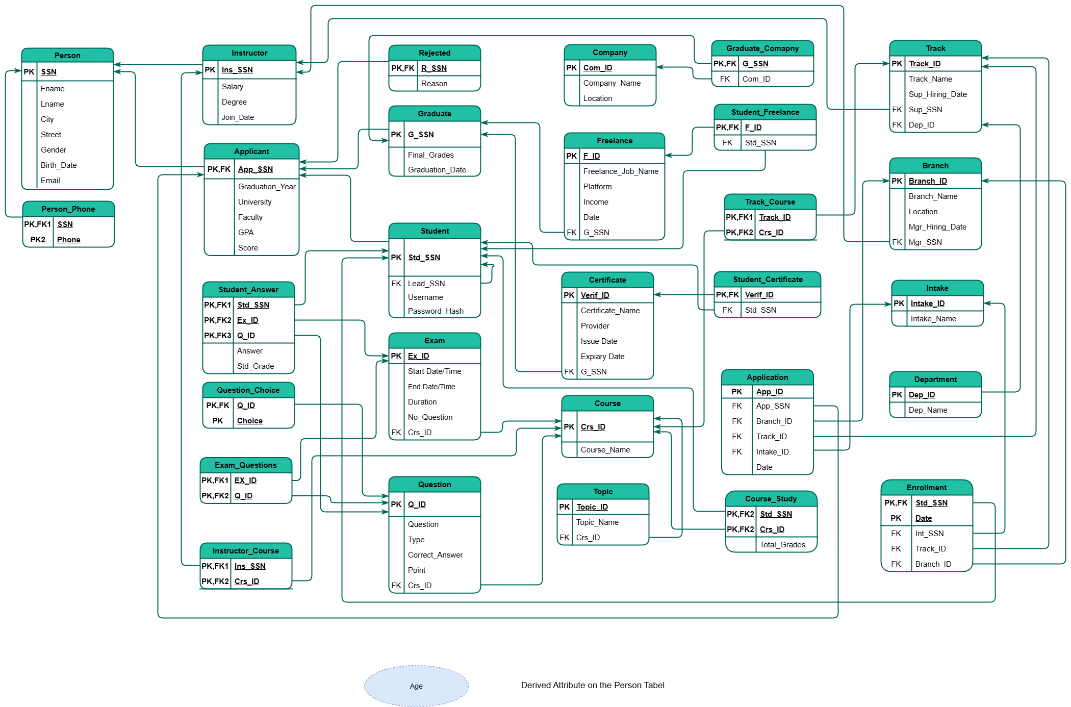The width and height of the screenshot is (1071, 707).
Task: Select GPA attribute in Applicant table
Action: [245, 233]
